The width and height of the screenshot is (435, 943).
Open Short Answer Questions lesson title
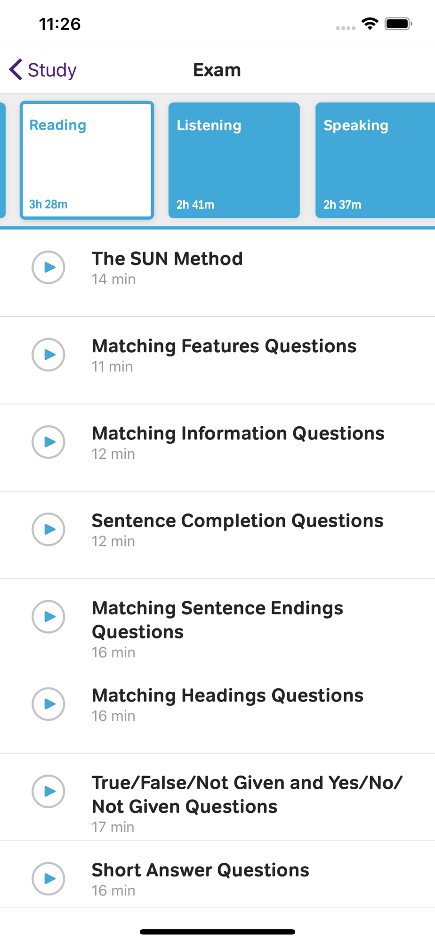[200, 870]
